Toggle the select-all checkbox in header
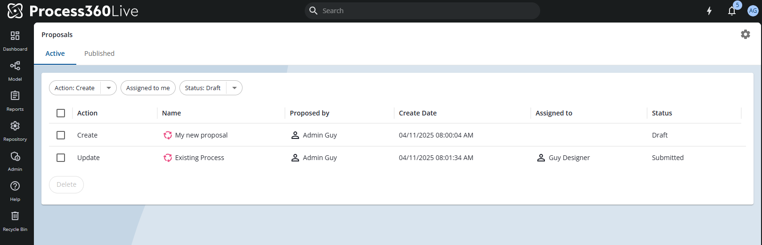 (61, 113)
